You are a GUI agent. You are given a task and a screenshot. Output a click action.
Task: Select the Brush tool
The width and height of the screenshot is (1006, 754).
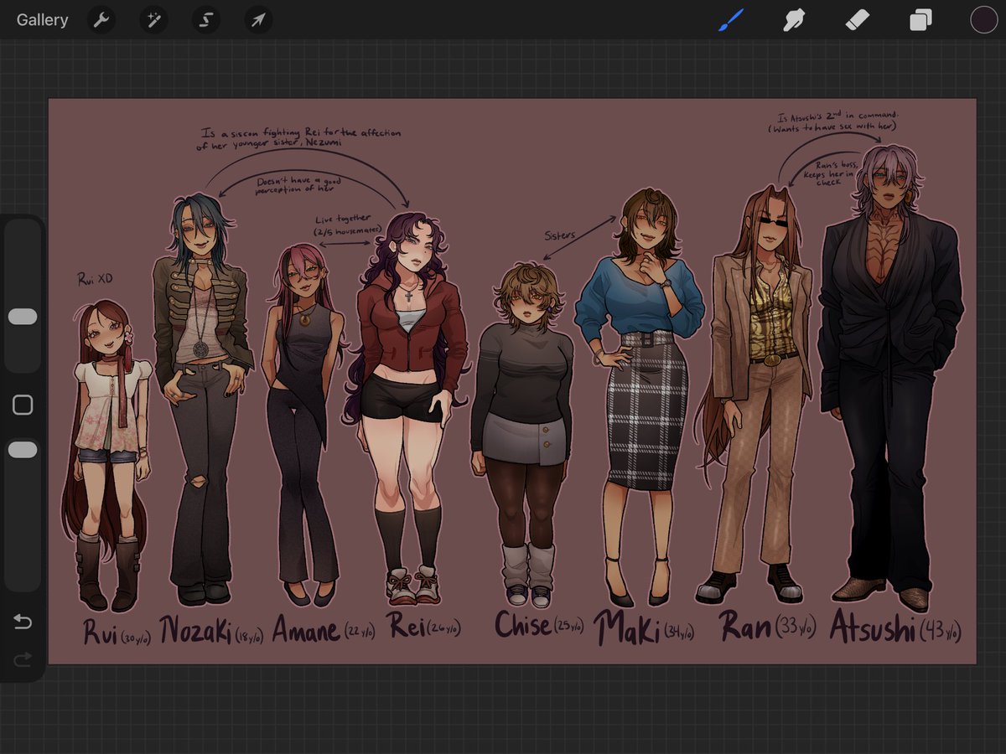730,19
